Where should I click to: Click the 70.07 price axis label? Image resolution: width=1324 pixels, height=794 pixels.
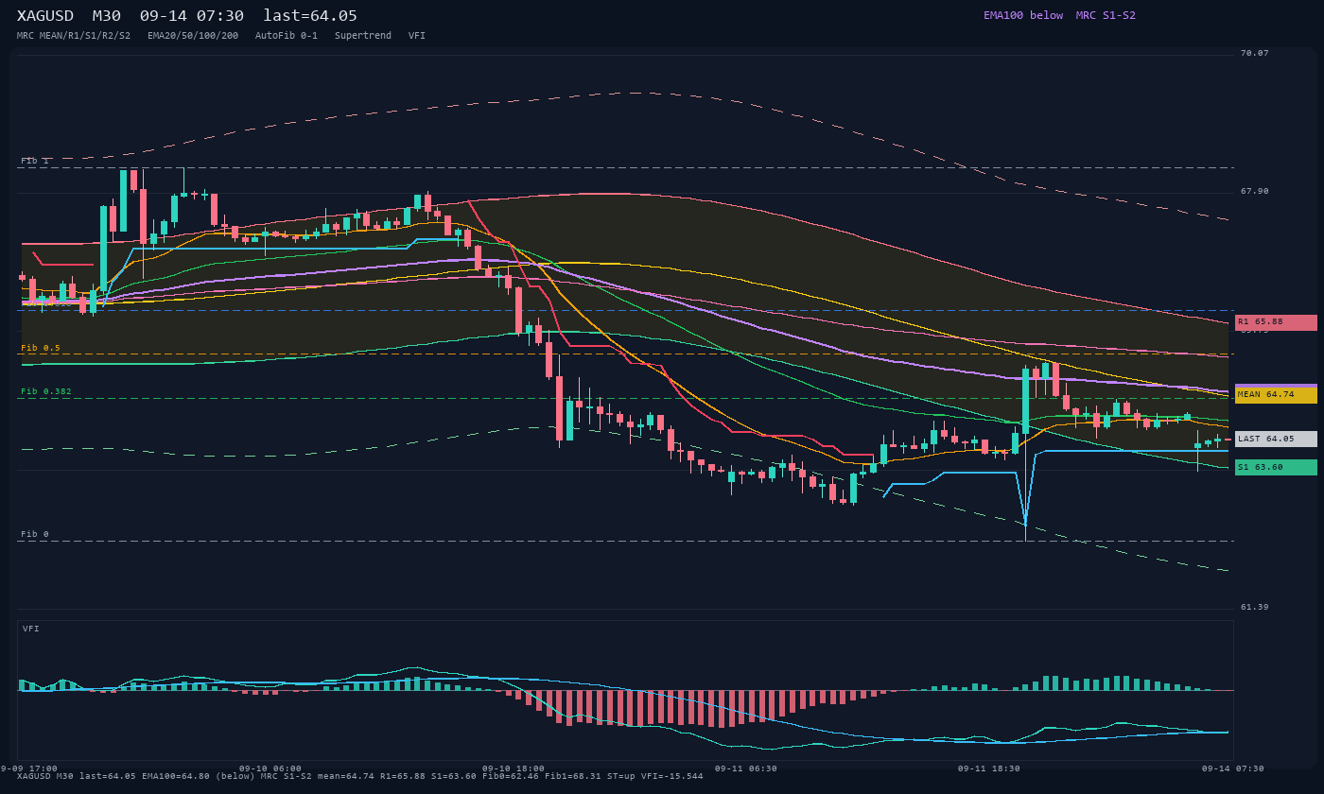[1255, 53]
